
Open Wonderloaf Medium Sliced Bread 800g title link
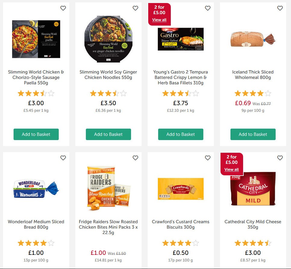point(36,224)
